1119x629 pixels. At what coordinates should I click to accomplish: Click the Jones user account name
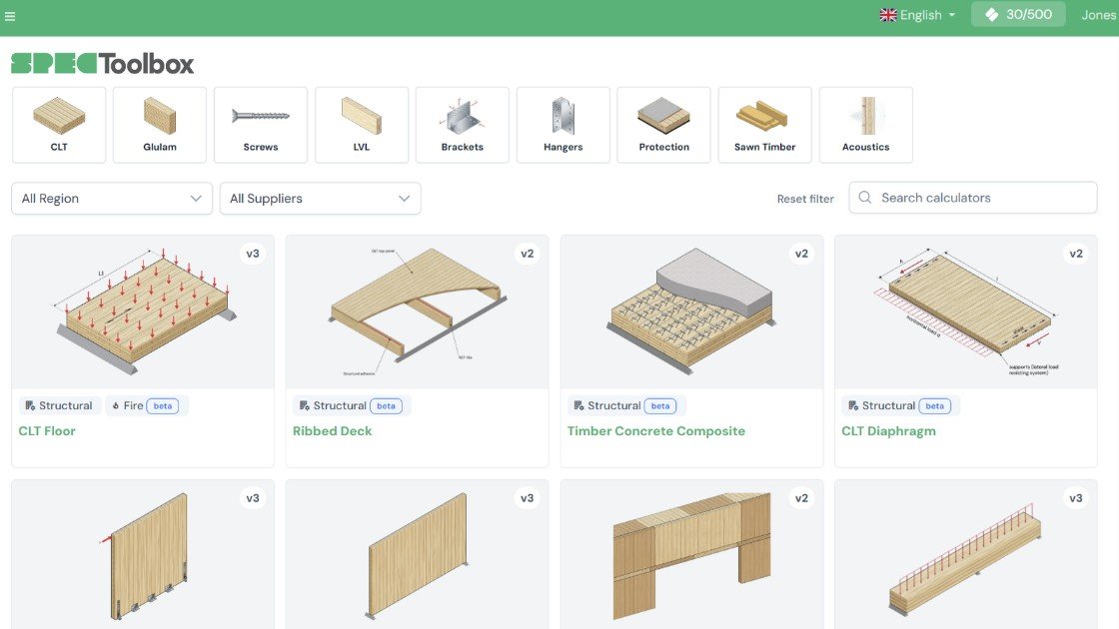pyautogui.click(x=1098, y=15)
